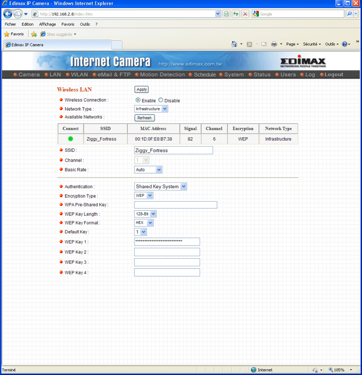Click the red stop loading icon
362x375 pixels.
click(x=245, y=14)
